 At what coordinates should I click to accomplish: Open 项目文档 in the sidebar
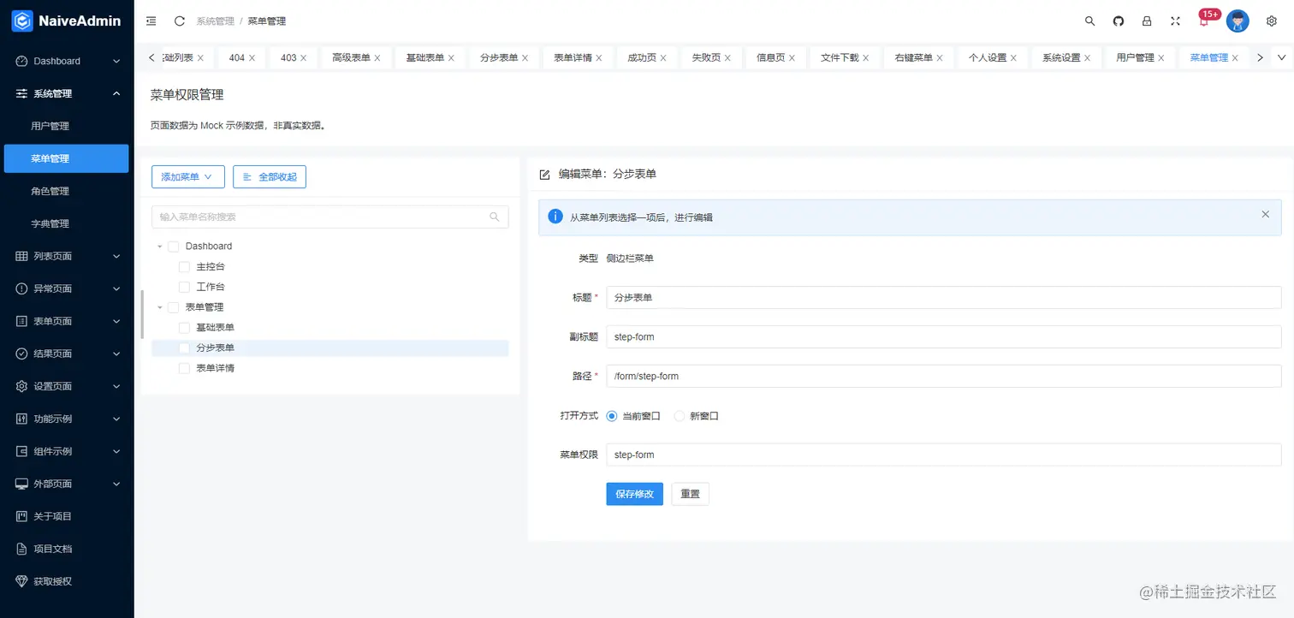(67, 549)
